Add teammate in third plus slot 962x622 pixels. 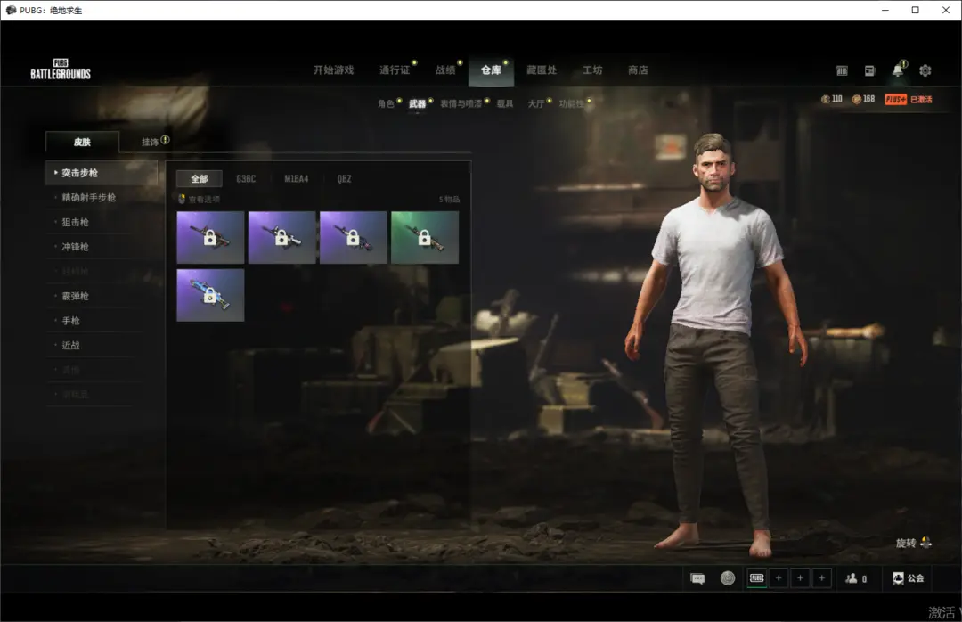pos(821,577)
